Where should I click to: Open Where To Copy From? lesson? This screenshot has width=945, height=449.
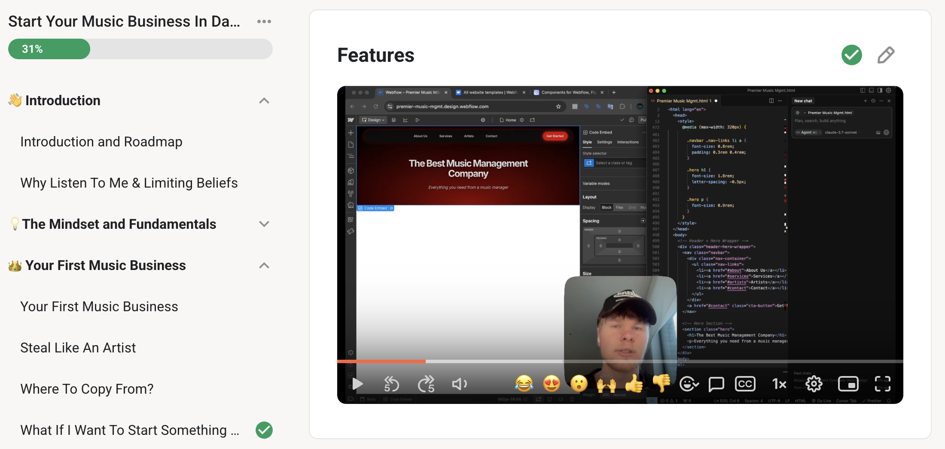pos(87,389)
